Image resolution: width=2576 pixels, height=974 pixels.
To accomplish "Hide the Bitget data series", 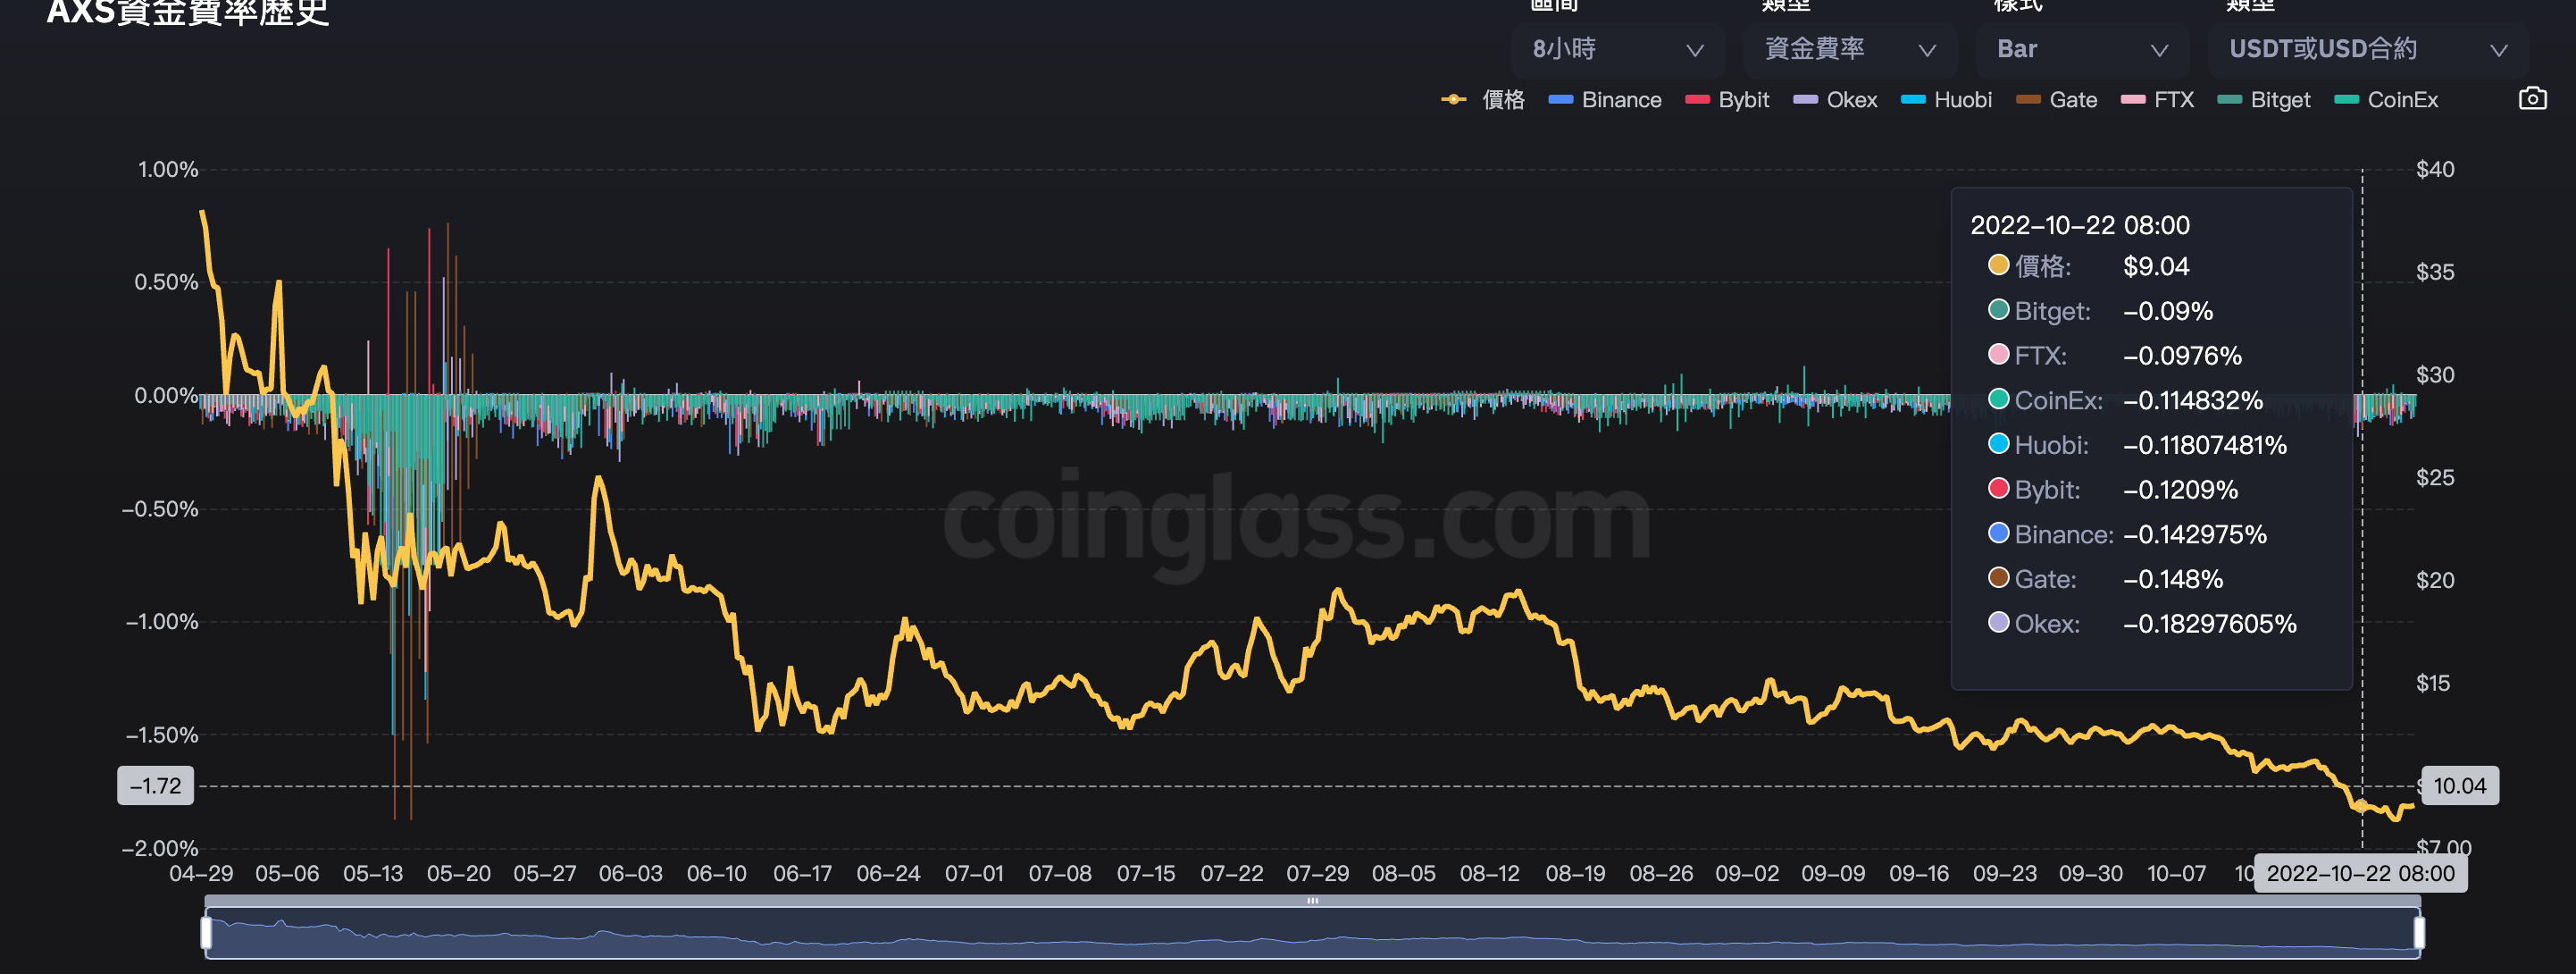I will click(x=2264, y=99).
